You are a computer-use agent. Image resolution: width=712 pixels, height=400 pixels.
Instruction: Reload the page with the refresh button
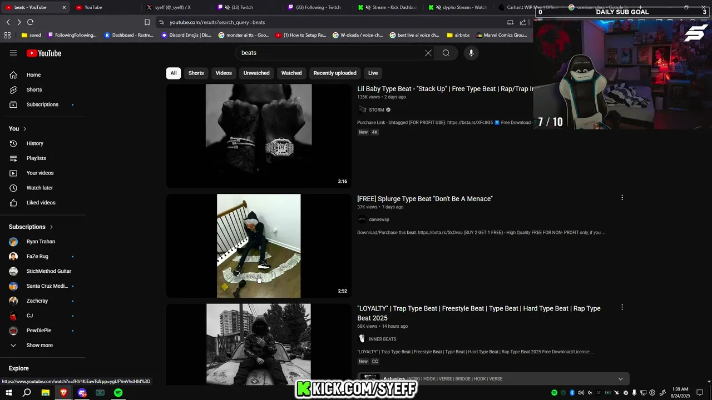pyautogui.click(x=30, y=22)
